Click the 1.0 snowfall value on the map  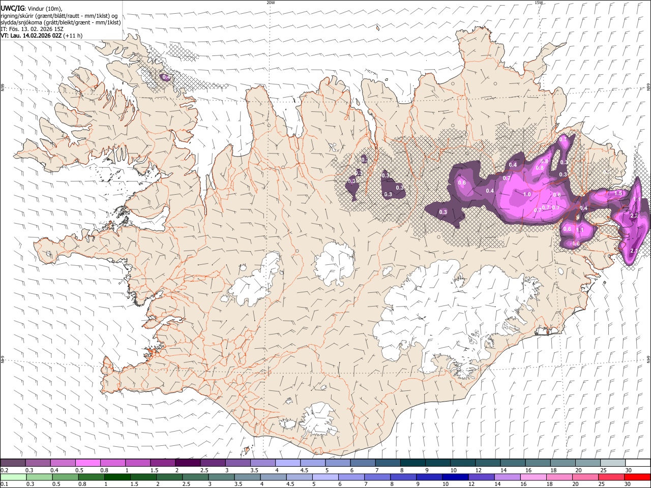click(527, 194)
